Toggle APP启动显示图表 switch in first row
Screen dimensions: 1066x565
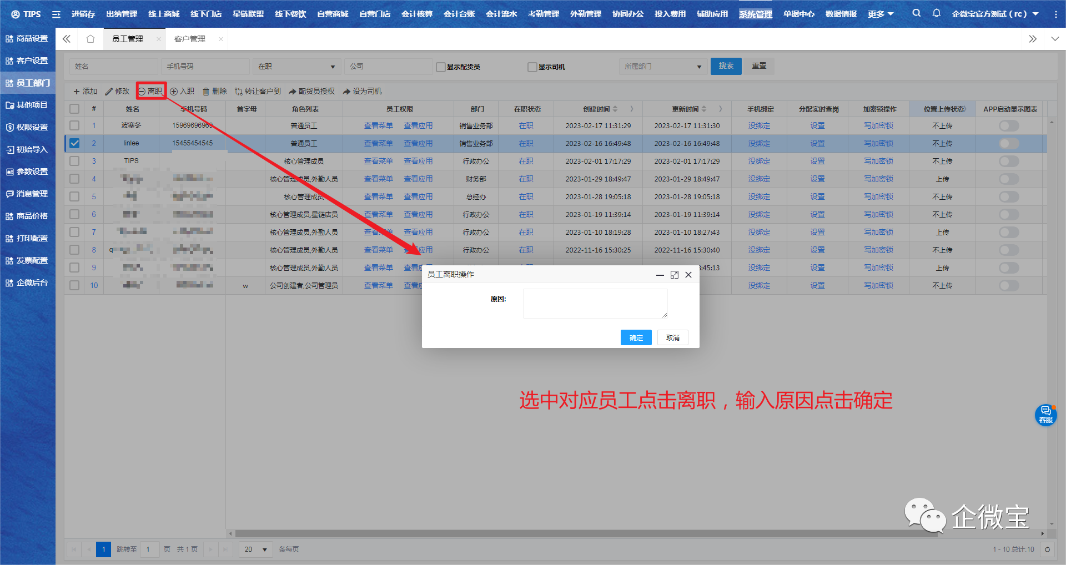pos(1009,126)
